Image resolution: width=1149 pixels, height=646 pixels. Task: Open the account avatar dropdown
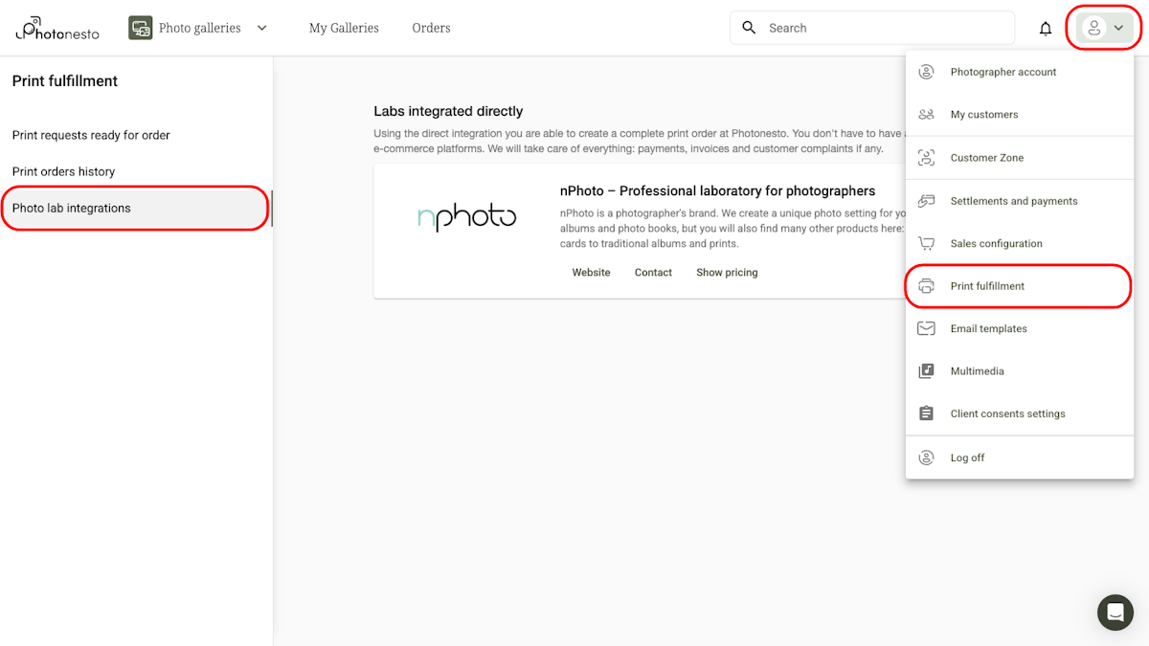pos(1103,28)
